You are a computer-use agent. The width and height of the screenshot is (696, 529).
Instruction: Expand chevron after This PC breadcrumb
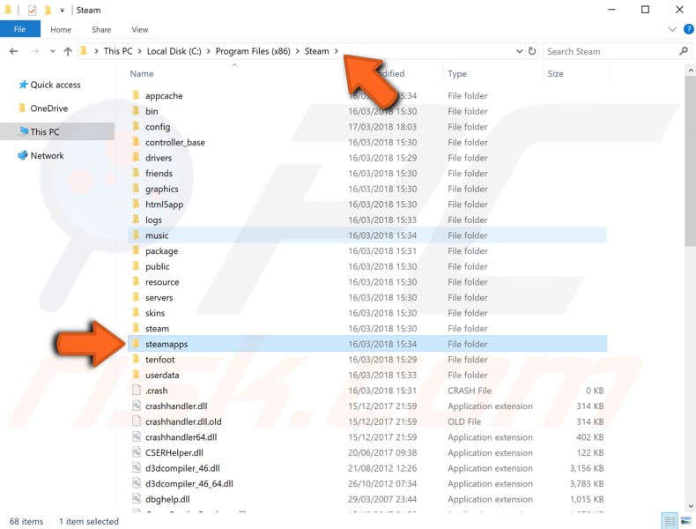tap(139, 51)
